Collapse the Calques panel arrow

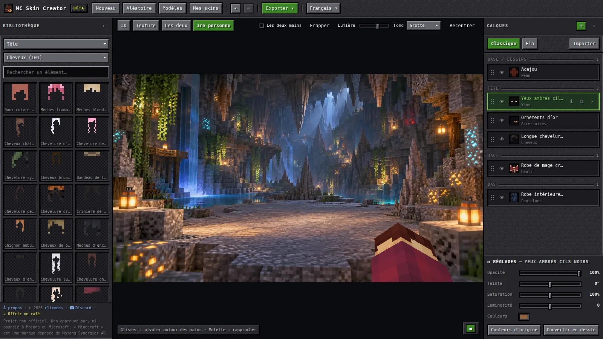[594, 26]
